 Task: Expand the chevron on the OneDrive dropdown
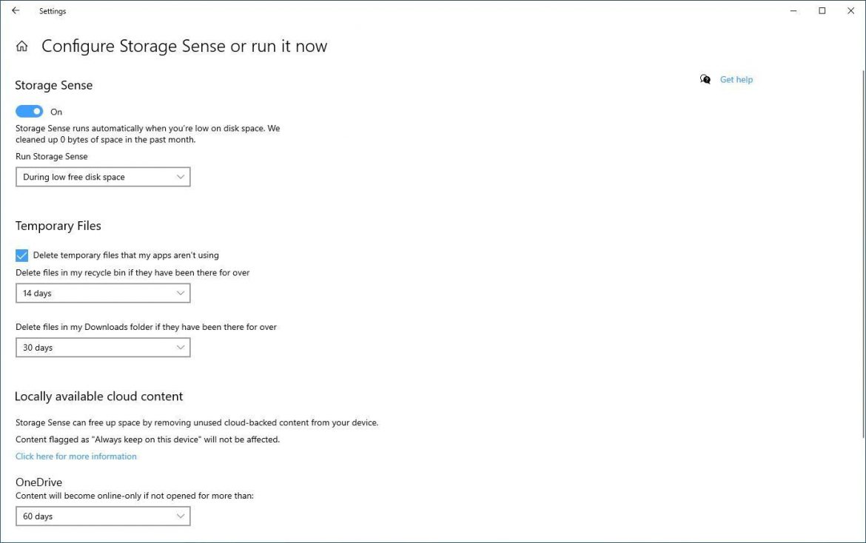tap(180, 516)
